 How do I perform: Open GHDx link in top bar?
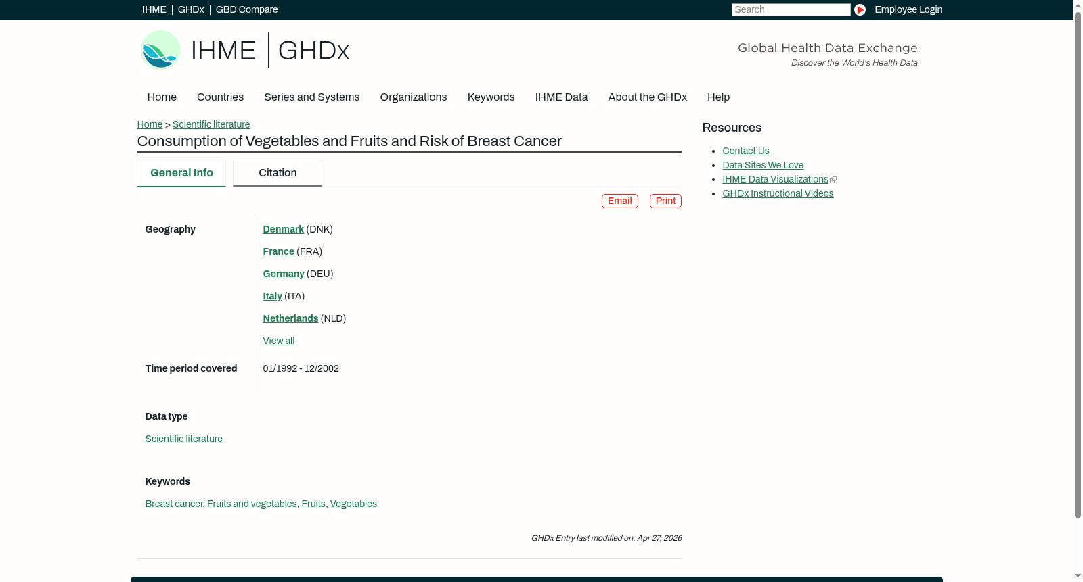tap(191, 9)
